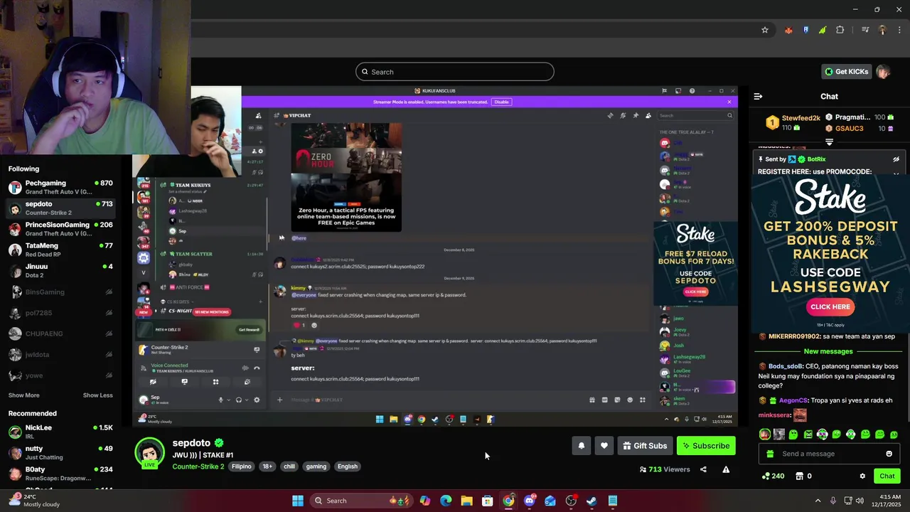Open the BotRix sender link

coord(816,159)
